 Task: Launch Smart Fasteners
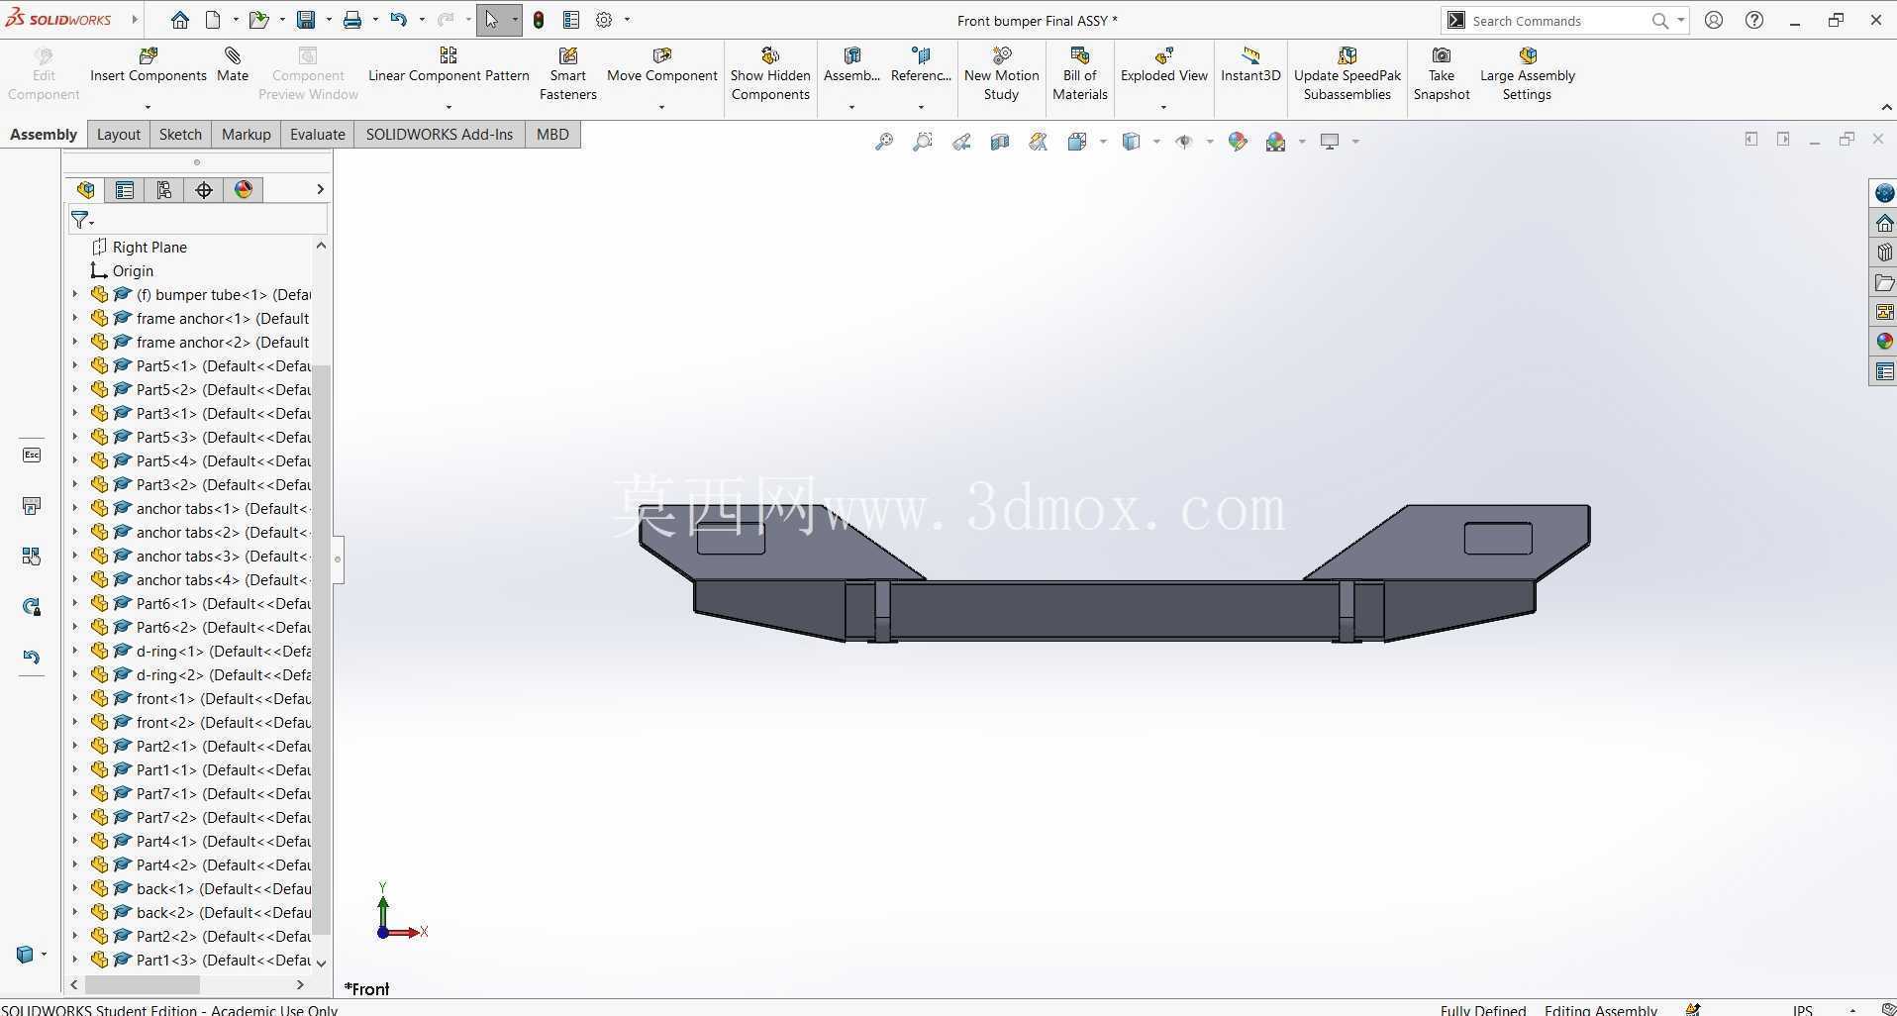pos(567,74)
